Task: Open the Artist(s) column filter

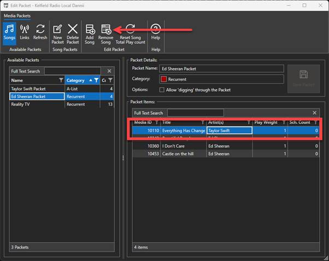Action: point(249,122)
